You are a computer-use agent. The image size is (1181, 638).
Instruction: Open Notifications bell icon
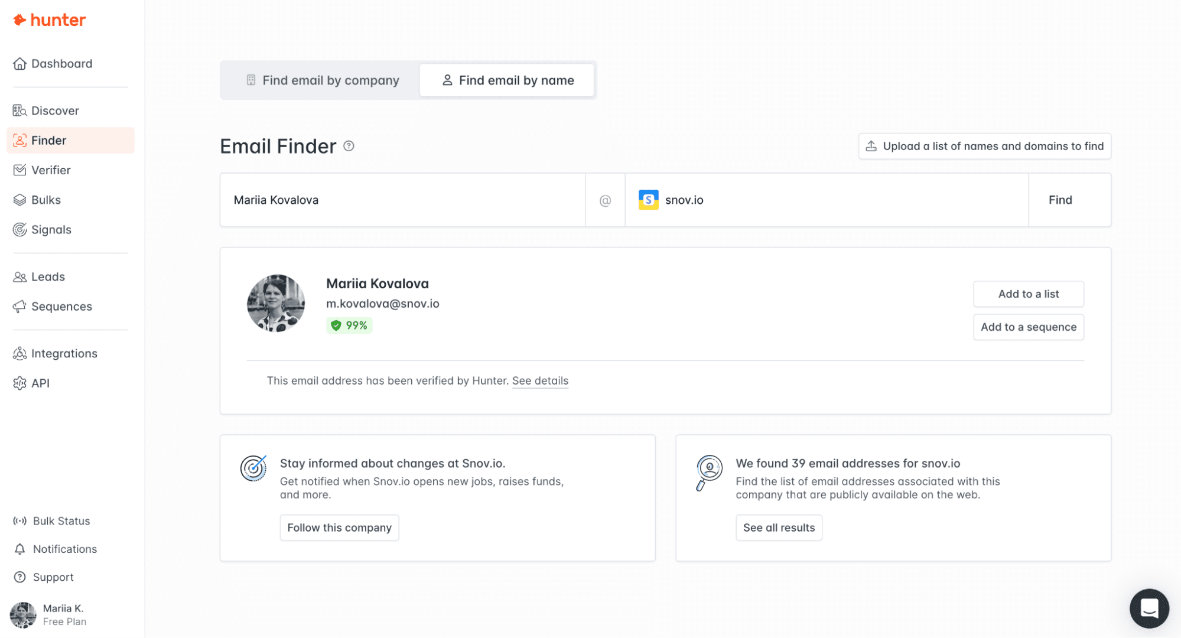click(x=19, y=549)
